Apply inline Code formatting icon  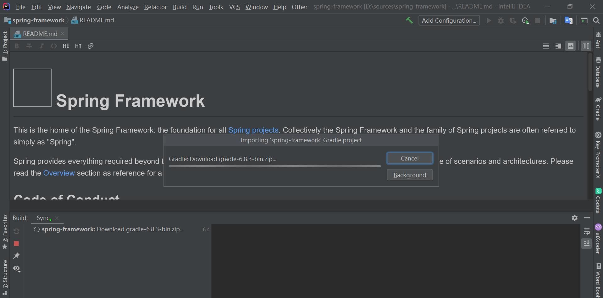point(53,46)
